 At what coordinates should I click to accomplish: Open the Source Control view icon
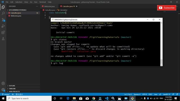pos(3,20)
